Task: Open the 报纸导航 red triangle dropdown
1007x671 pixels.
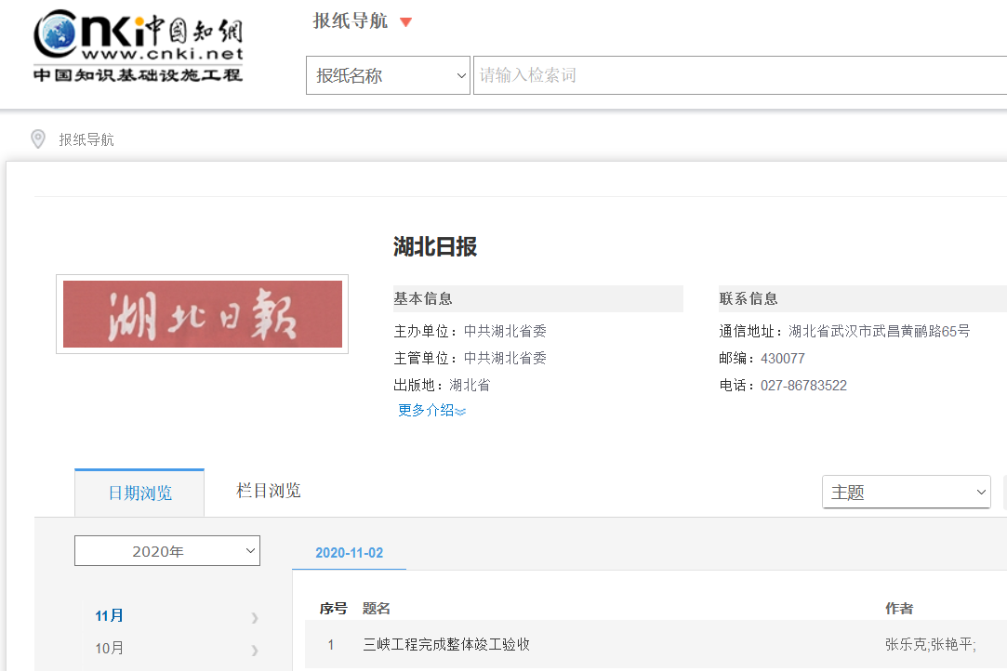Action: 405,22
